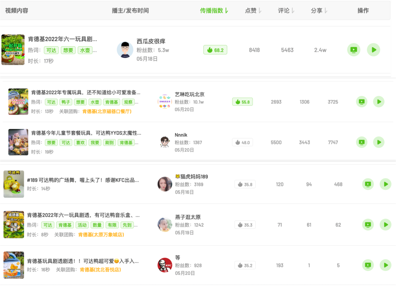This screenshot has height=286, width=396.
Task: Open thumbnail of 肯德基玩具剧透剧透 video
Action: tap(14, 265)
